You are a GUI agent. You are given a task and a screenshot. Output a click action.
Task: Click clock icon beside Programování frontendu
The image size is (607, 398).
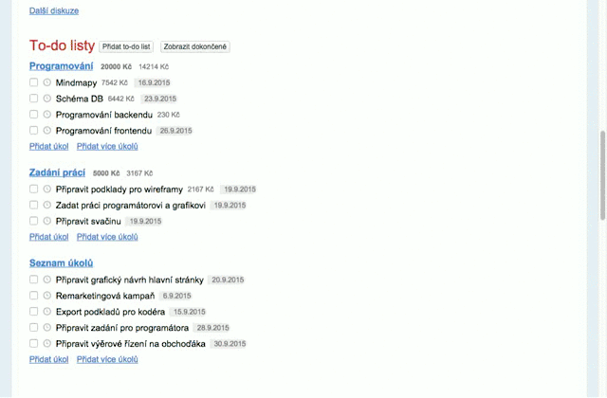46,131
